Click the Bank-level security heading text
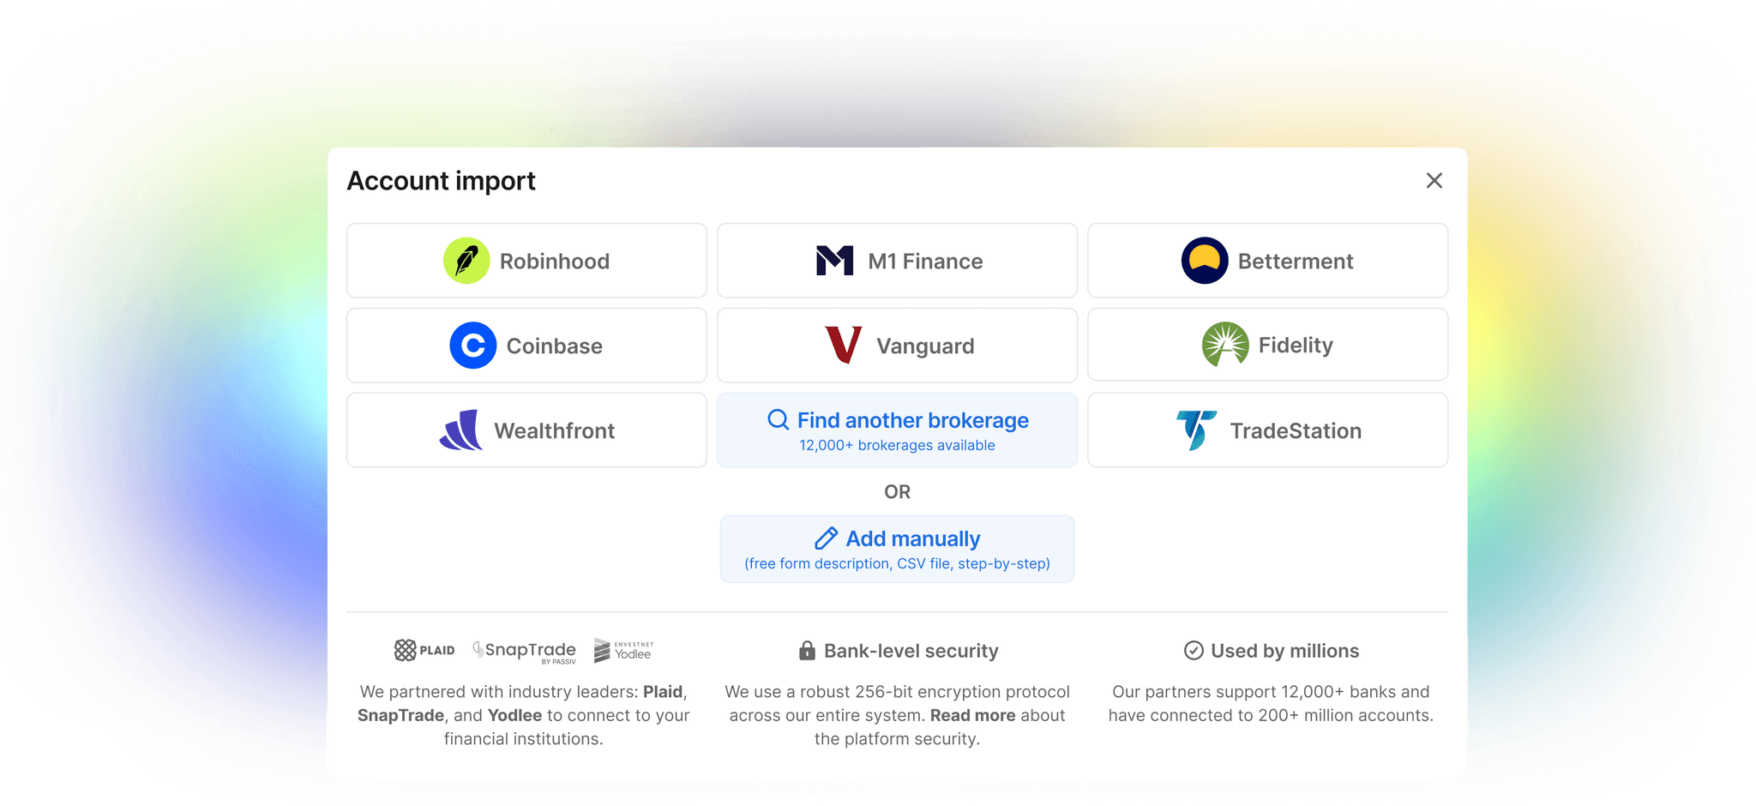 pyautogui.click(x=911, y=652)
